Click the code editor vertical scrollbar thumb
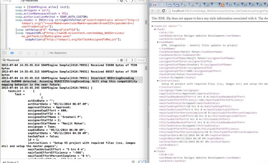Screen dimensions: 268x163 tap(146, 22)
